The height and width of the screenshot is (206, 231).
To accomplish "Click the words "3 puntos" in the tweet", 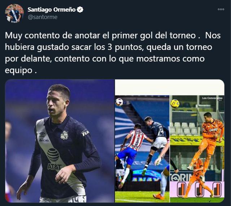I will tap(125, 47).
